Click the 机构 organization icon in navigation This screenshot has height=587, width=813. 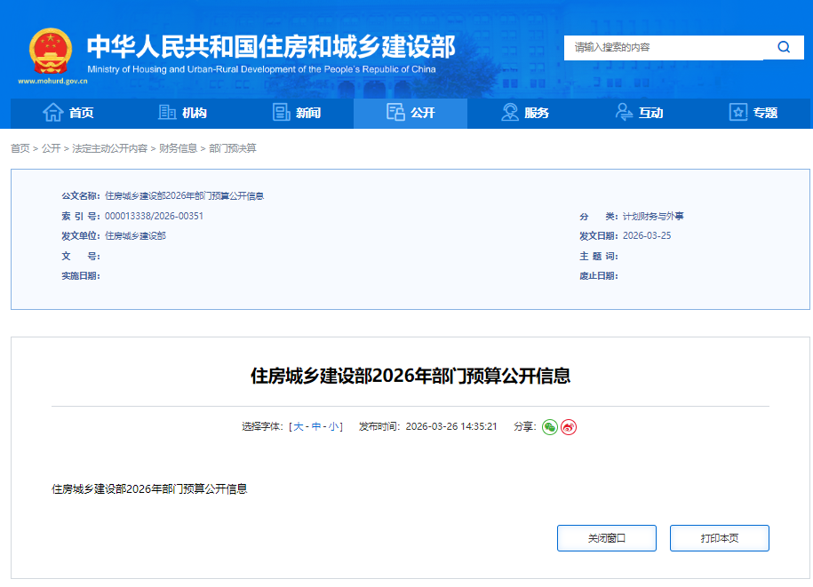tap(167, 113)
